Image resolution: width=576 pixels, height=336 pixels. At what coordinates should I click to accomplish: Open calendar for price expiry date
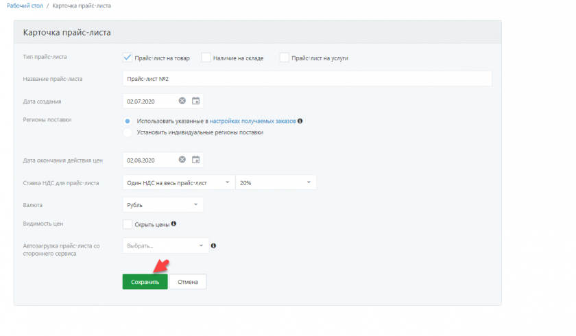tap(195, 160)
